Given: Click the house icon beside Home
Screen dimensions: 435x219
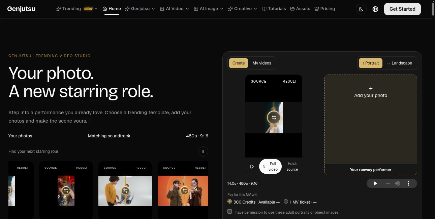Looking at the screenshot, I should tap(105, 9).
